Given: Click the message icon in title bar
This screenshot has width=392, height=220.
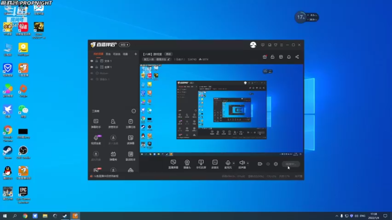Looking at the screenshot, I should point(263,45).
